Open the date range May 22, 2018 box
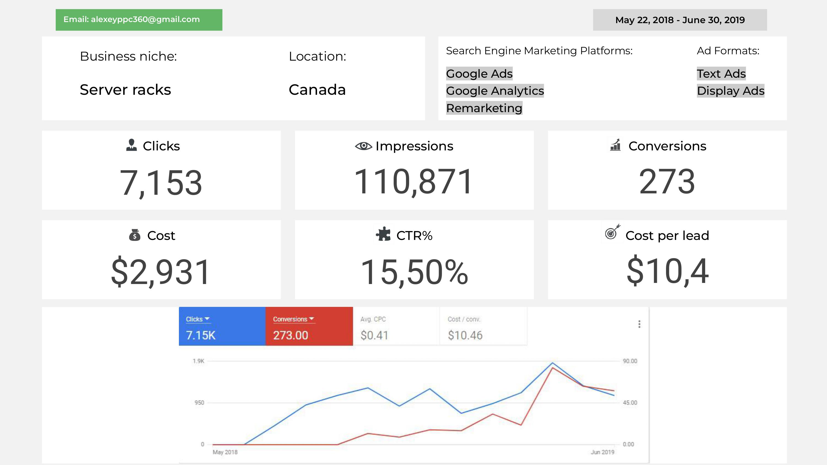 pos(680,20)
